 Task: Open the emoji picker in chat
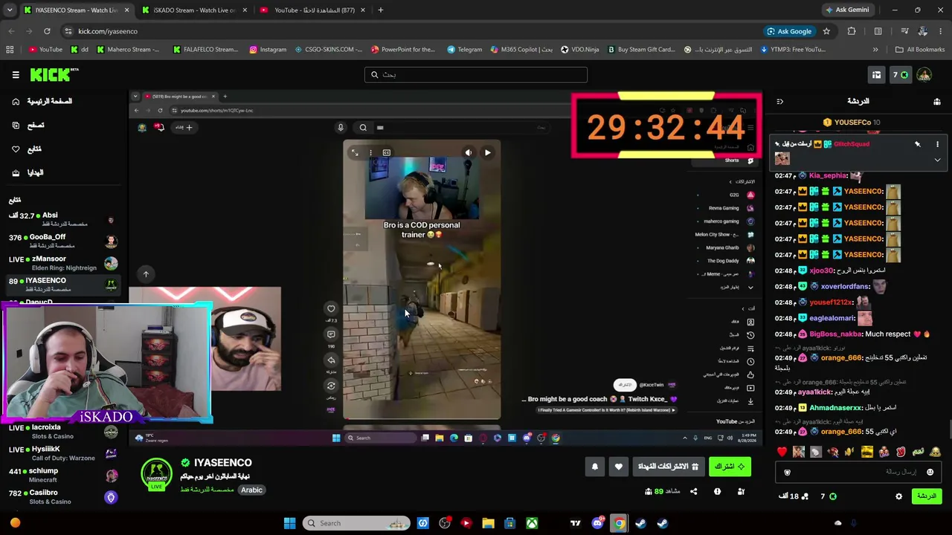930,472
